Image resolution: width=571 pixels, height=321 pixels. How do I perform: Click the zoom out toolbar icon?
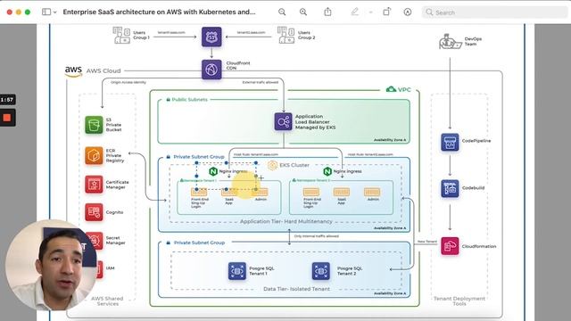(x=282, y=12)
